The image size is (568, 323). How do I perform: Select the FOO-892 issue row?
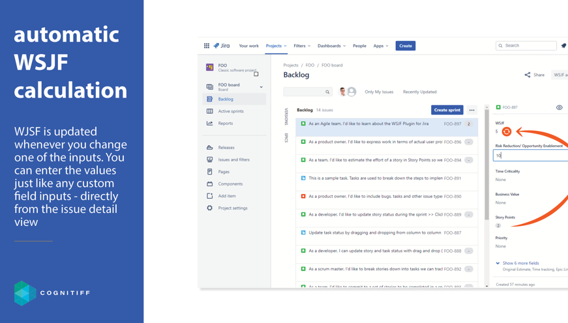tap(387, 272)
